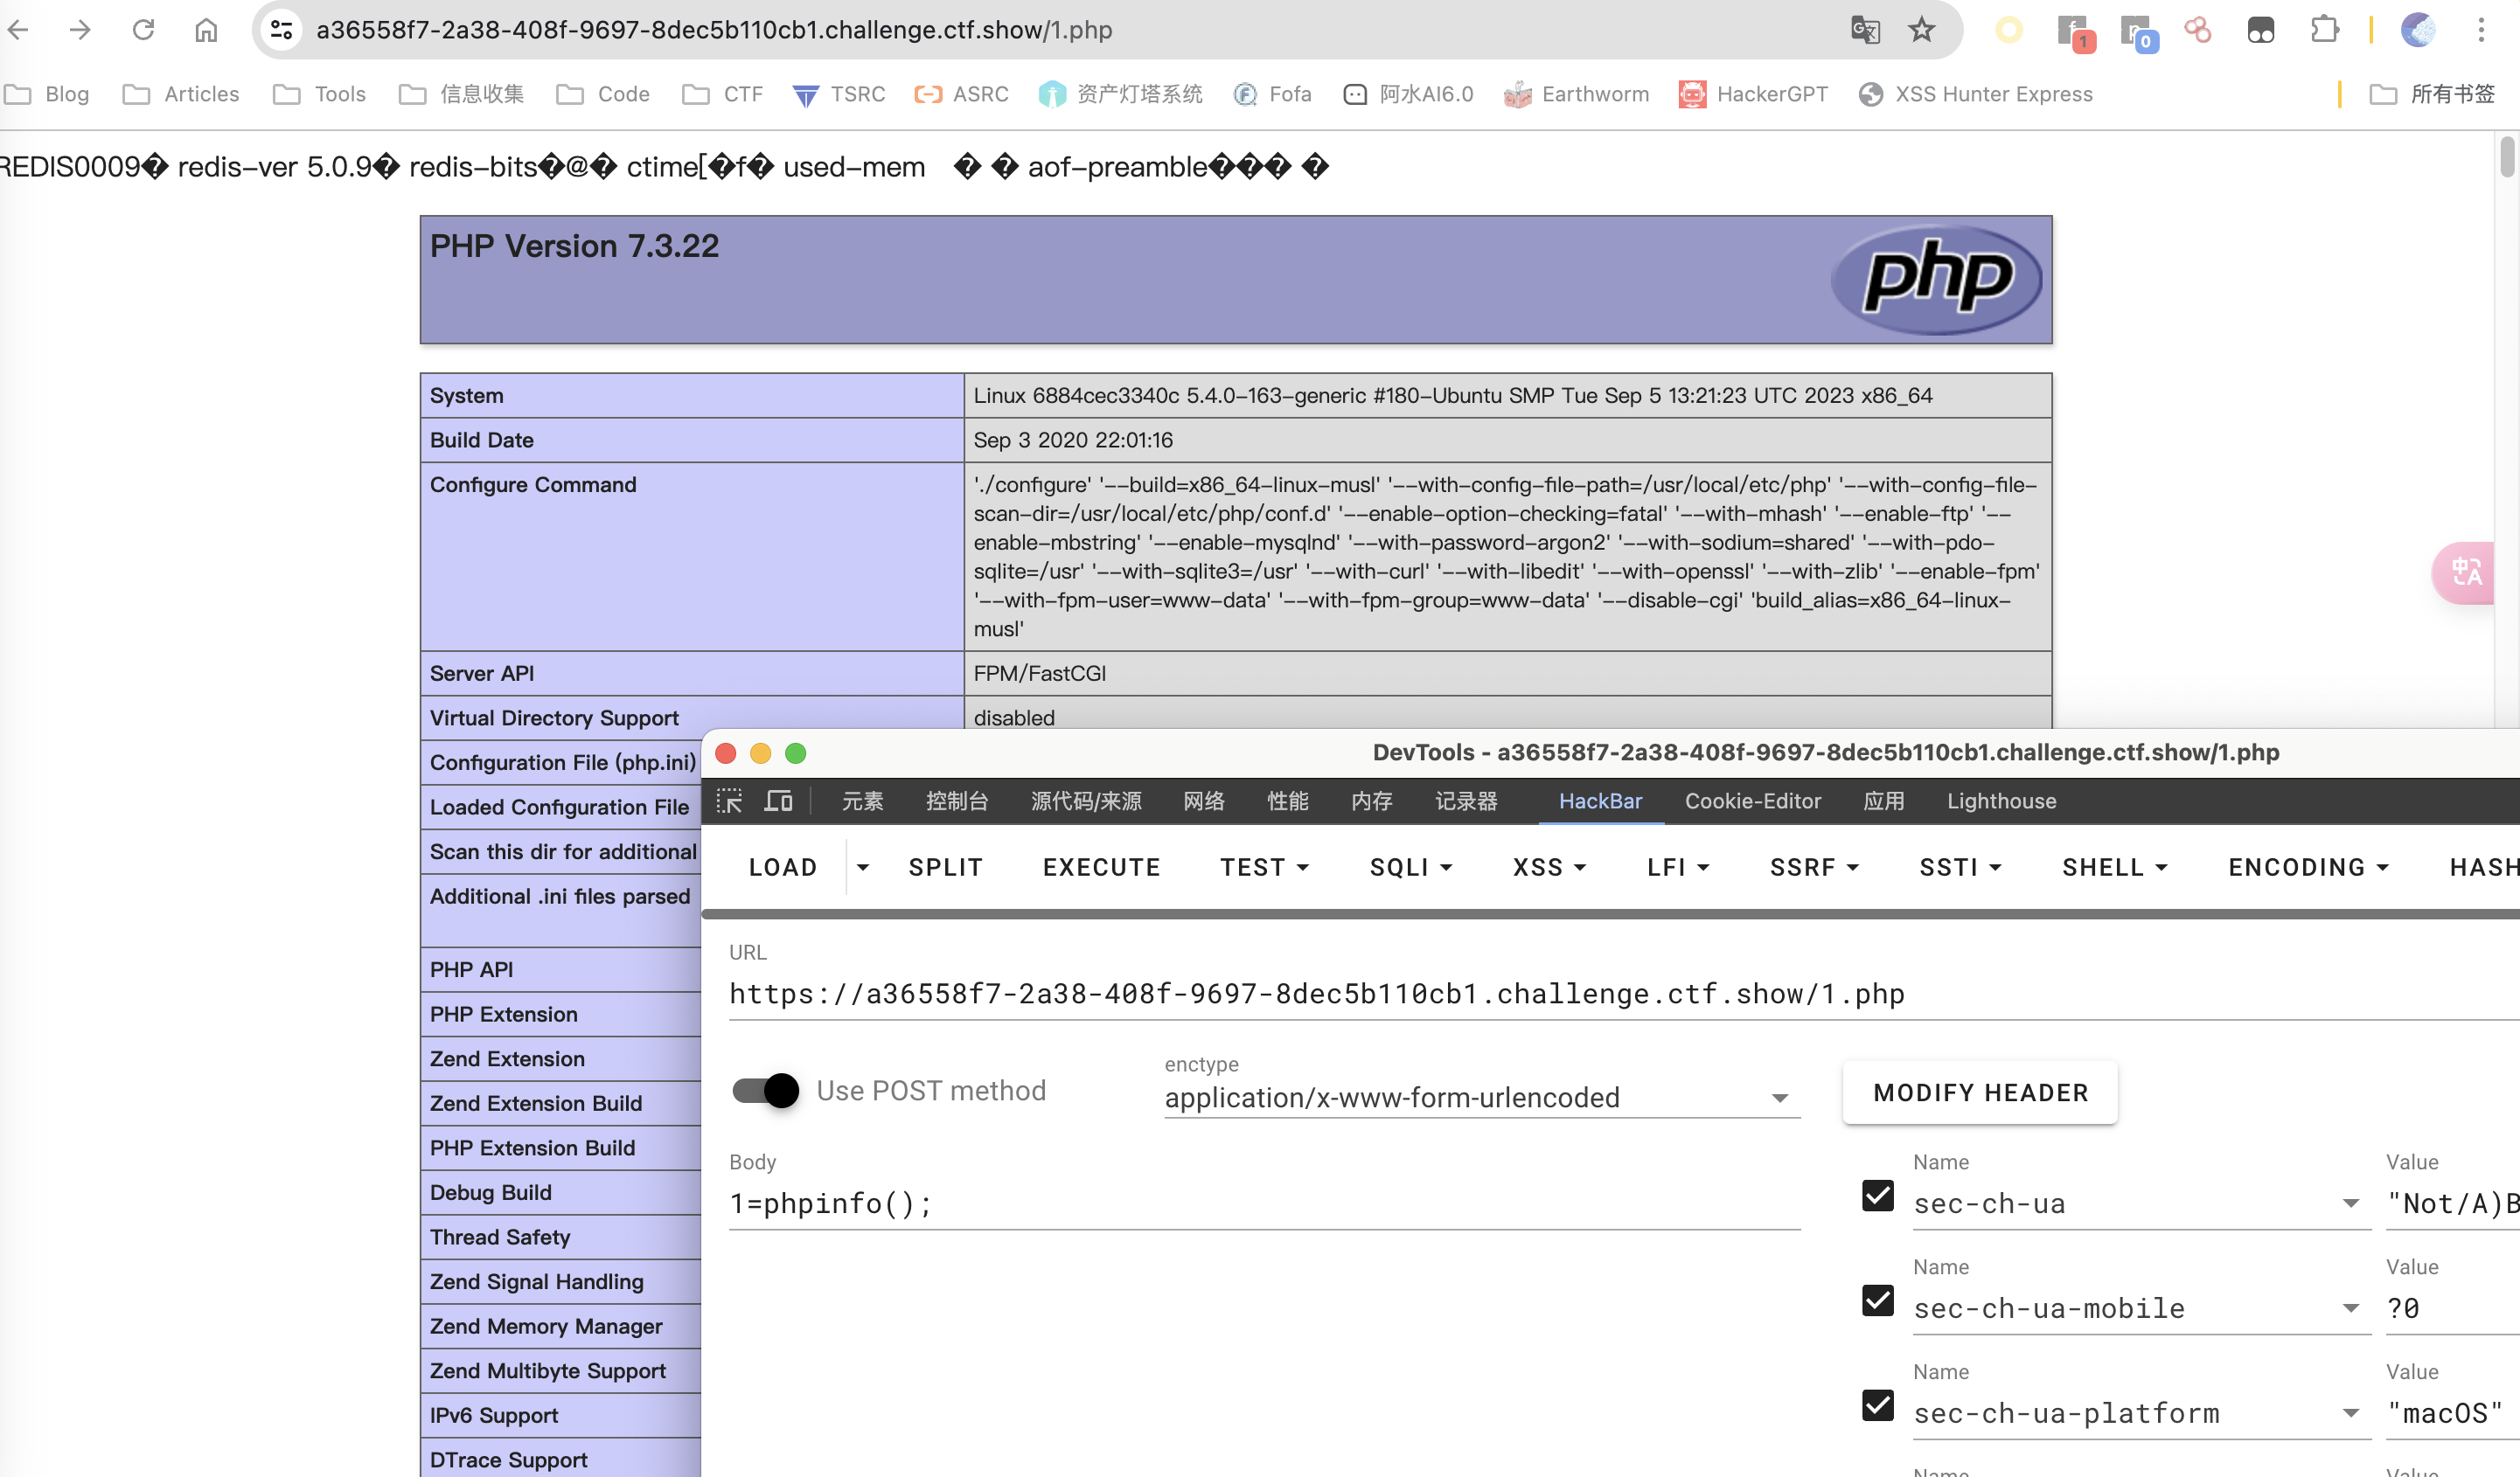2520x1477 pixels.
Task: Open the Chrome three-dot menu
Action: point(2481,30)
